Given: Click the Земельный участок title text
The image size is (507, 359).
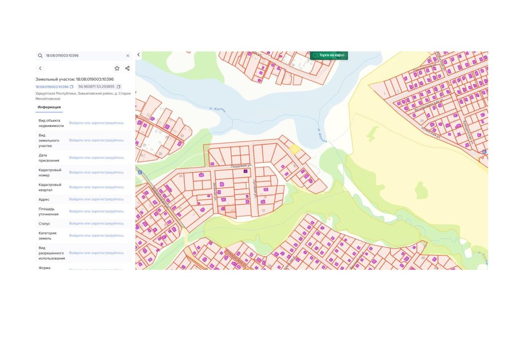Looking at the screenshot, I should (75, 79).
